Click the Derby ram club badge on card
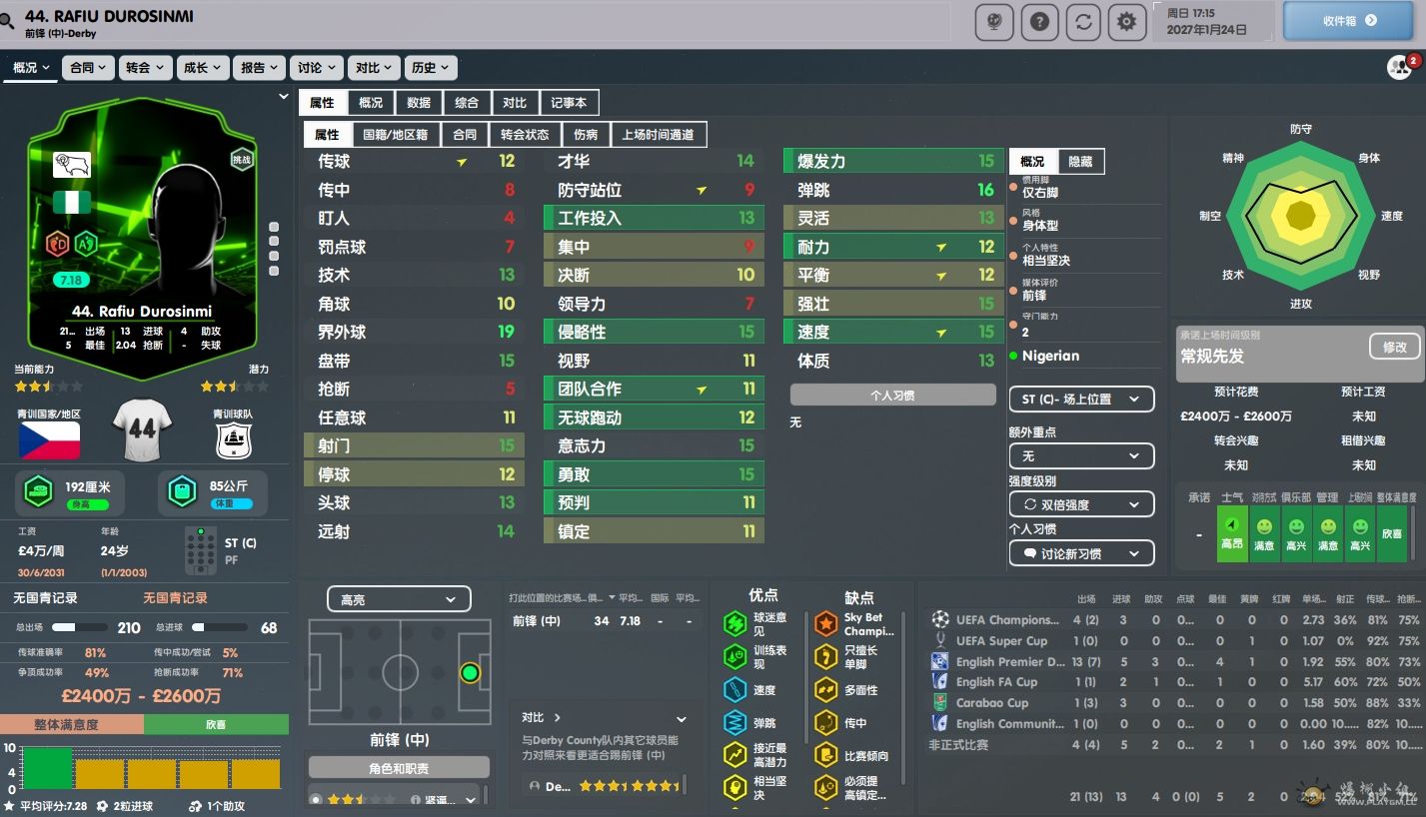This screenshot has width=1426, height=817. pyautogui.click(x=72, y=164)
